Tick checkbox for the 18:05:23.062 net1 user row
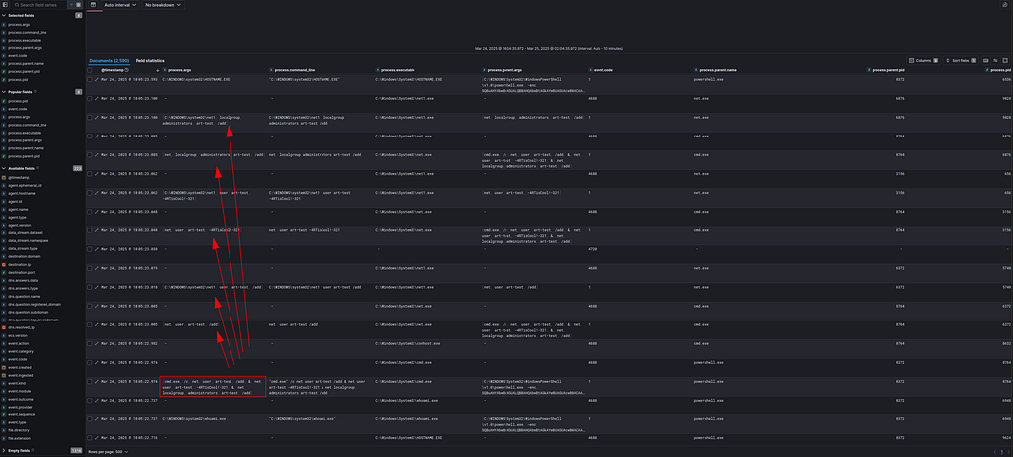1013x457 pixels. point(90,193)
